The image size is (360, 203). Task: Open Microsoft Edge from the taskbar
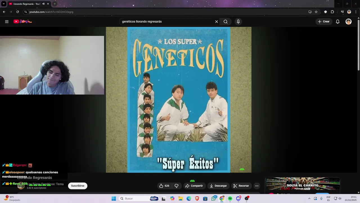coord(189,198)
